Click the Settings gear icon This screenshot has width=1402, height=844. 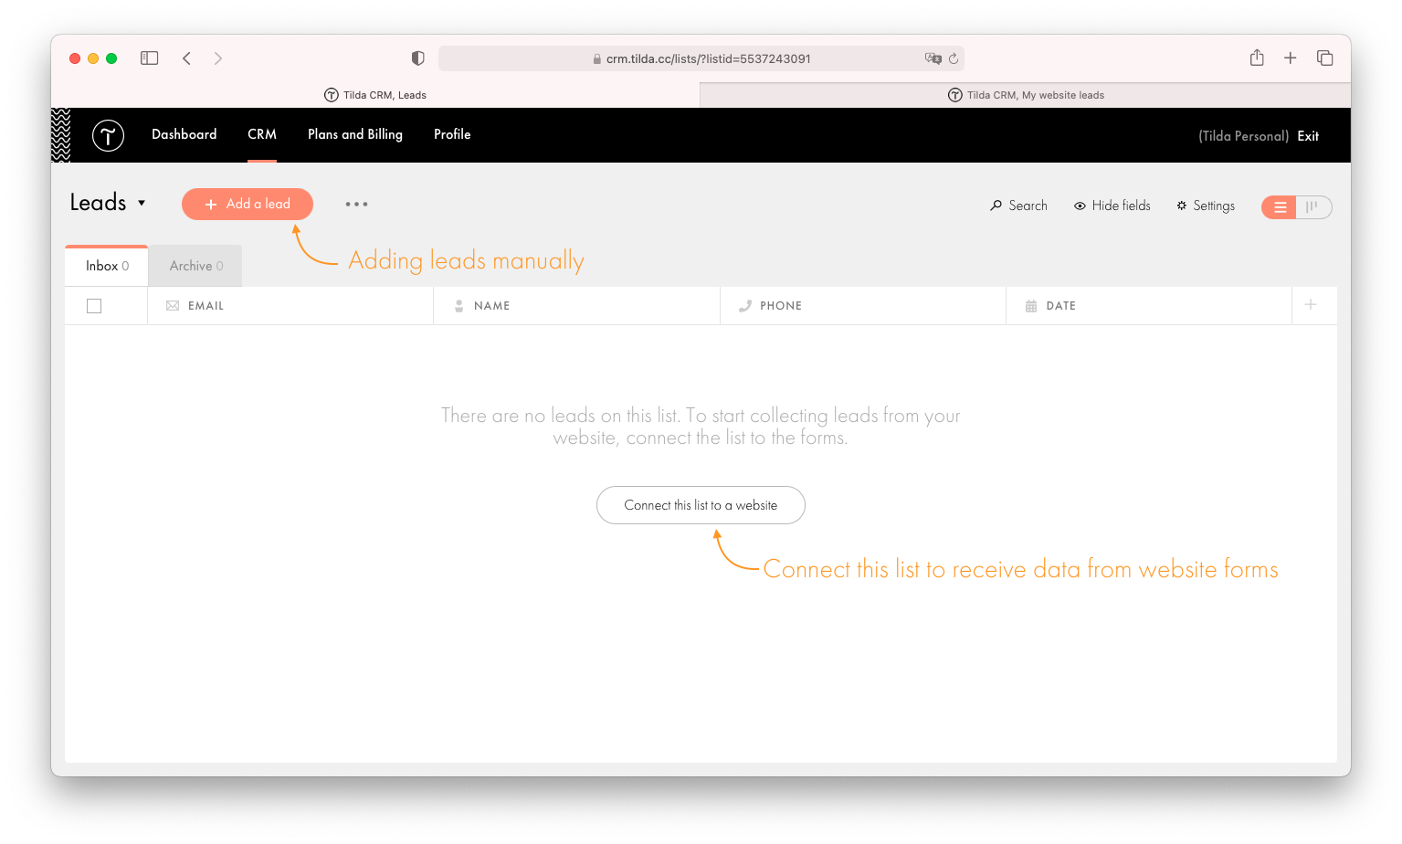[1182, 206]
